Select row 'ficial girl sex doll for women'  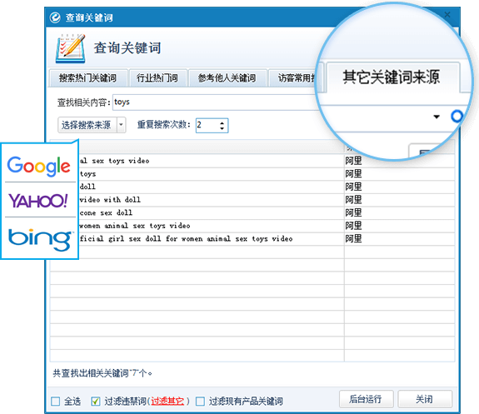252,238
